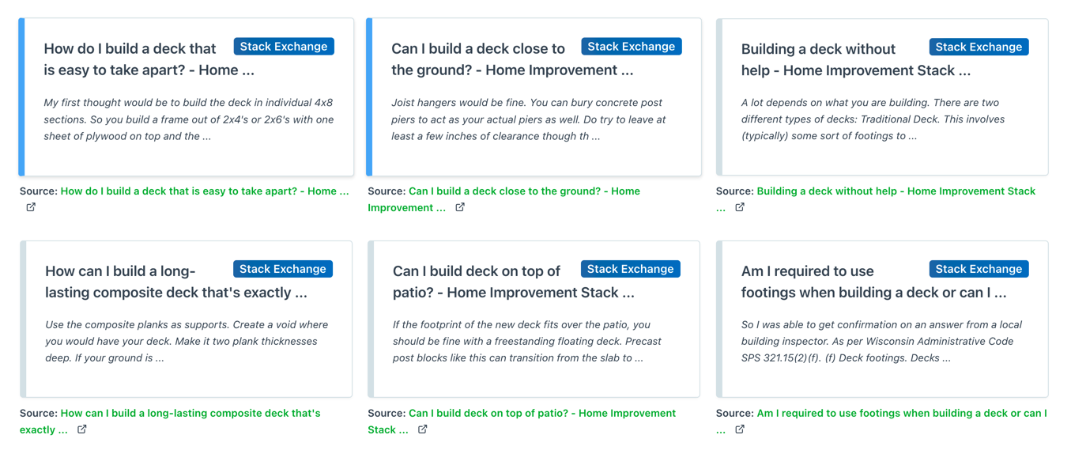Open external link icon for easy-to-take-apart deck source
Screen dimensions: 1071x454
pos(31,207)
